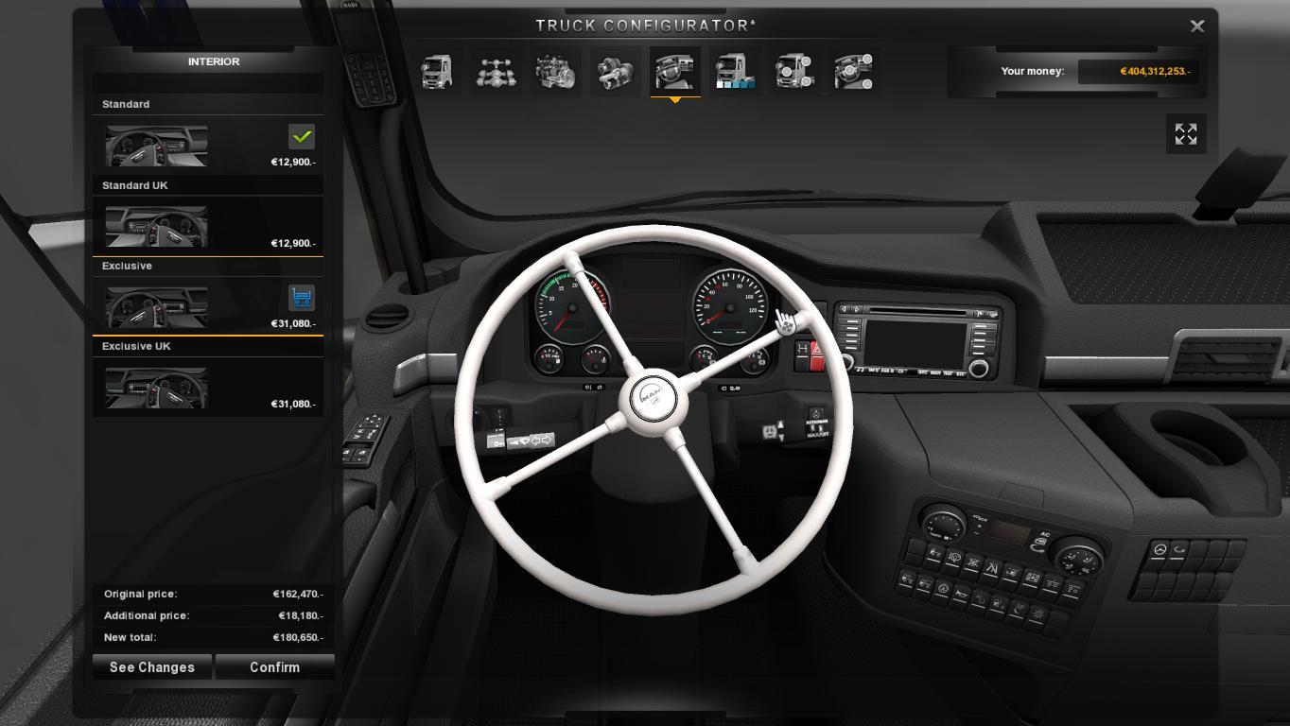The width and height of the screenshot is (1290, 726).
Task: Open the wheels category icon
Action: pos(794,71)
